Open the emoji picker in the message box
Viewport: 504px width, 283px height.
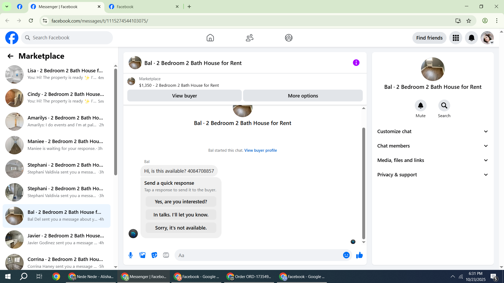click(x=346, y=255)
